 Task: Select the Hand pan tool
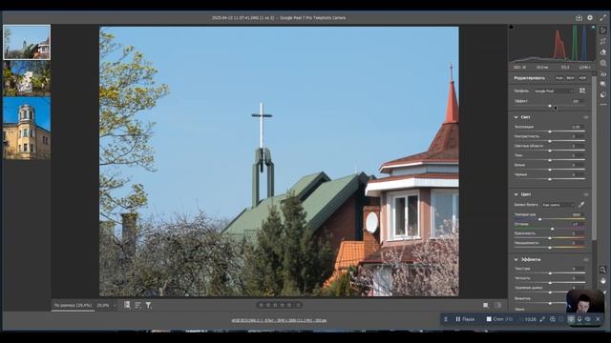tap(602, 280)
